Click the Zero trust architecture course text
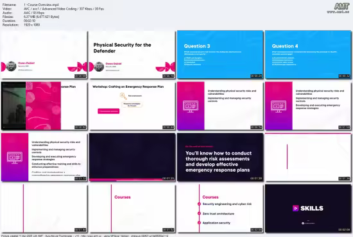Screen dimensions: 353x237 click(218, 214)
